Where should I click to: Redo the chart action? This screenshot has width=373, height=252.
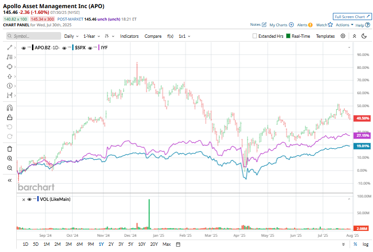[10, 136]
